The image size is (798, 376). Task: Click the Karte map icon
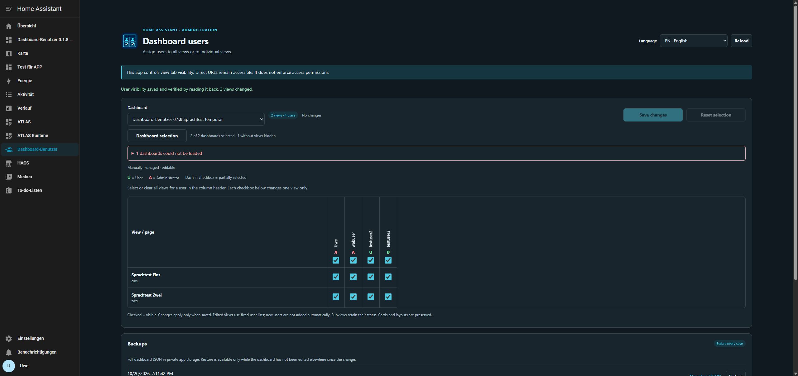9,53
